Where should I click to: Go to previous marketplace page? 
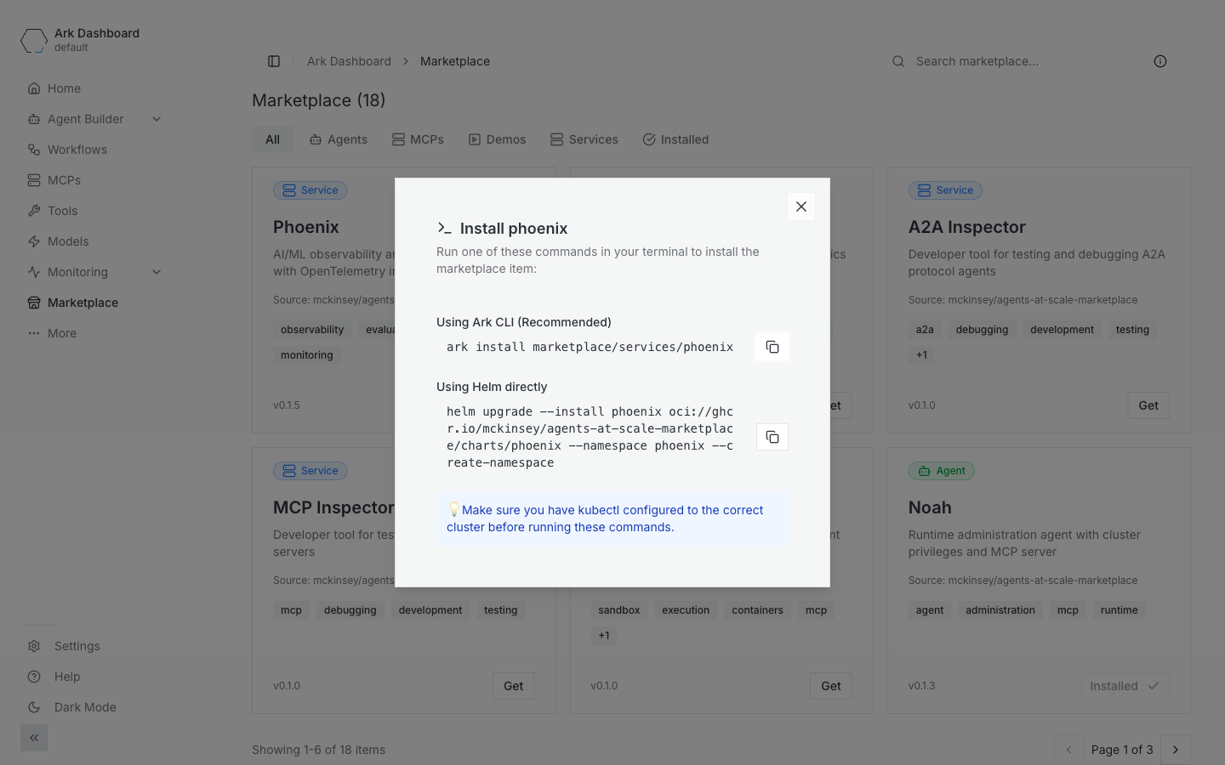pyautogui.click(x=1068, y=750)
